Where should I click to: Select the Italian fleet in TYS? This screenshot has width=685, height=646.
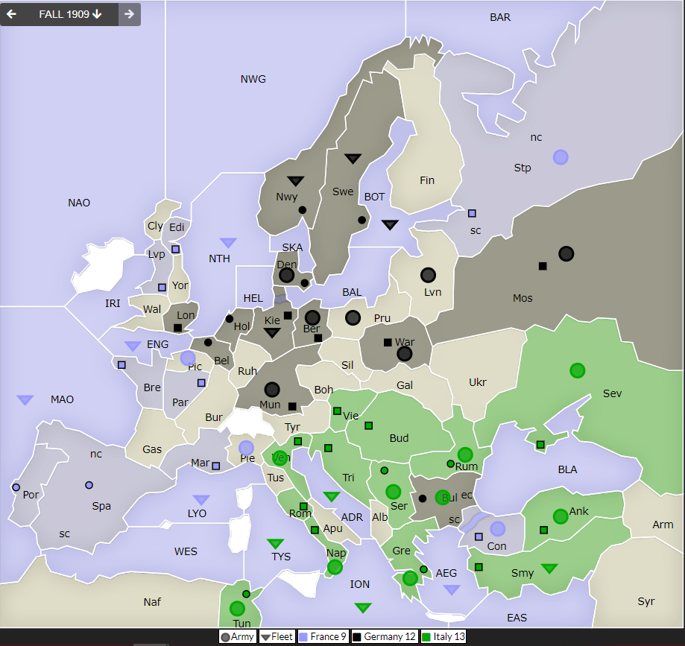point(275,543)
